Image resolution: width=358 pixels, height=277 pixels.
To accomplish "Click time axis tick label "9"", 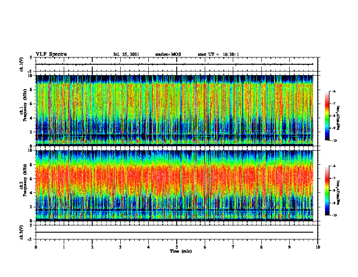I will pyautogui.click(x=289, y=247).
